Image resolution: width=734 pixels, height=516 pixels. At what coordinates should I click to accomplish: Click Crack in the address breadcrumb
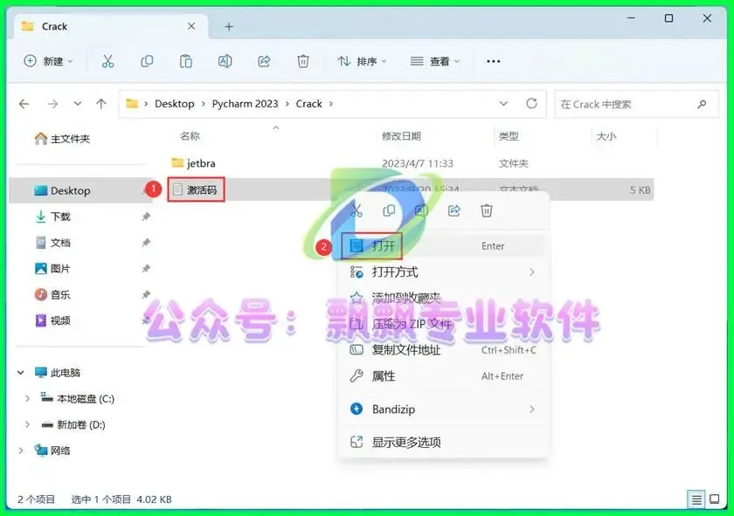(308, 103)
